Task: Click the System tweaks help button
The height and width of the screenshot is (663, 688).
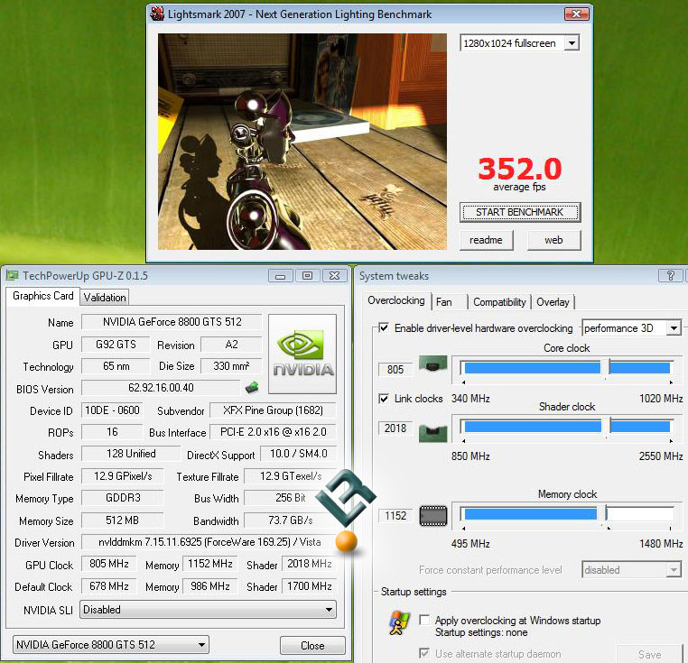Action: [671, 275]
